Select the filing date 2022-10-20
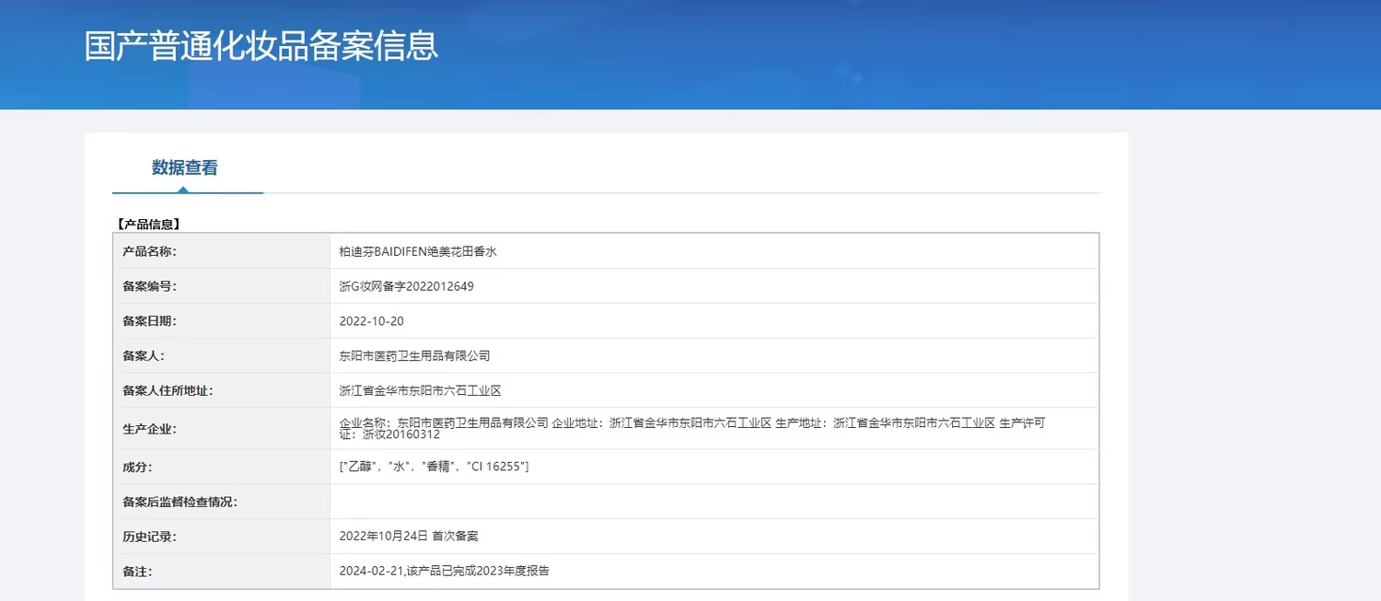This screenshot has height=601, width=1381. pyautogui.click(x=371, y=321)
